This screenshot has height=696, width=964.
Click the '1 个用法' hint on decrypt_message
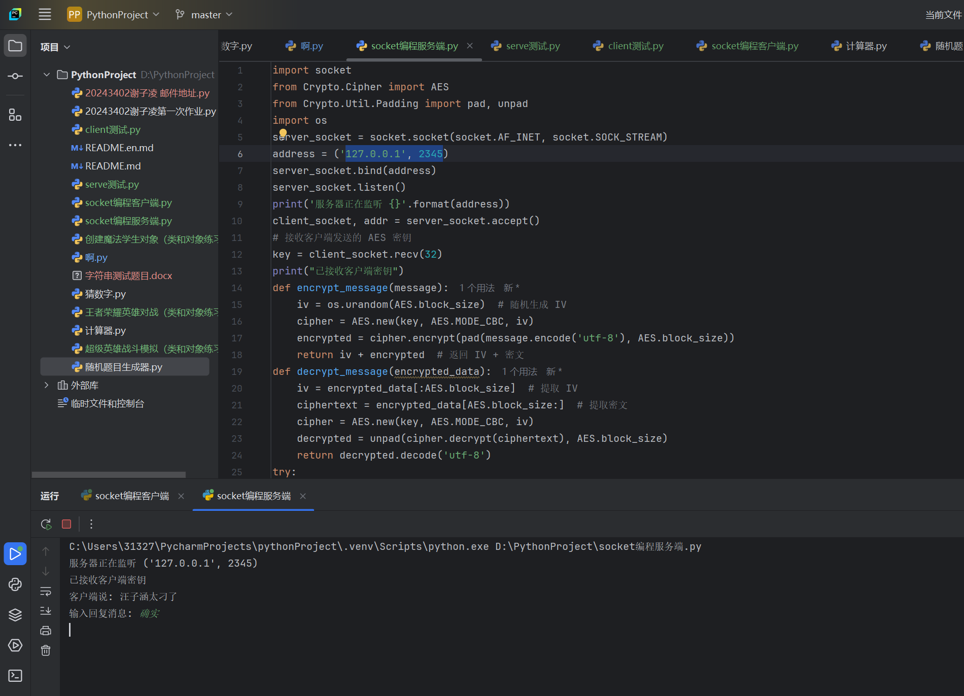tap(520, 372)
